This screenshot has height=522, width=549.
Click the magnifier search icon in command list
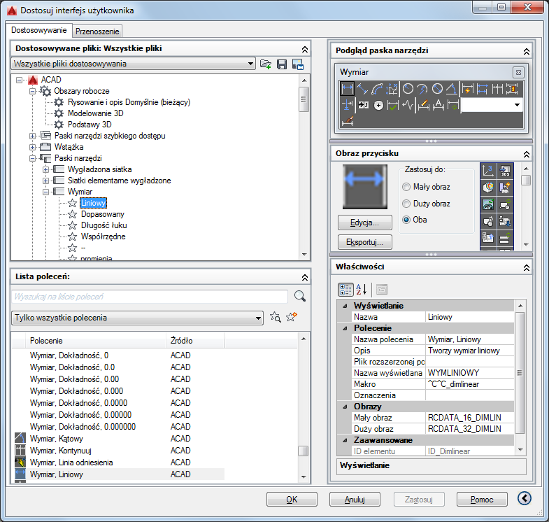[x=300, y=297]
